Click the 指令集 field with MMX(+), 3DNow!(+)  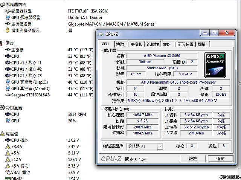[178, 101]
